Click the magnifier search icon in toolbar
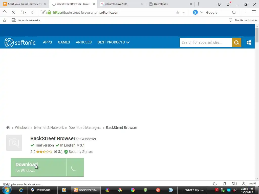The image size is (259, 194). tap(234, 12)
